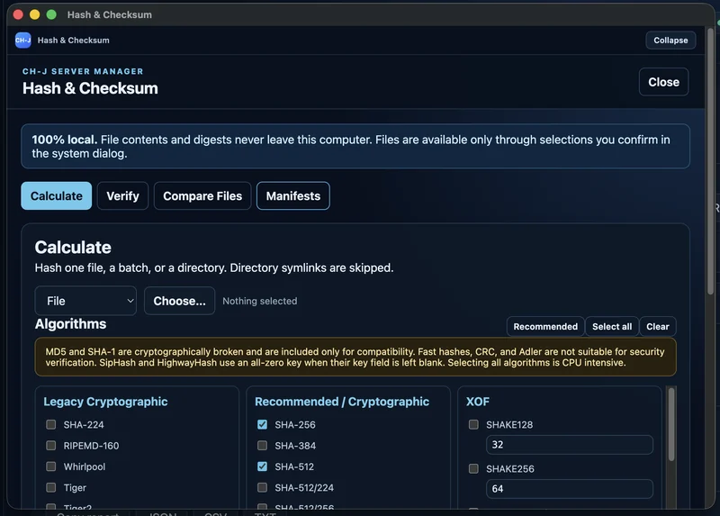Click the 'XOF' group heading
Viewport: 720px width, 516px height.
pyautogui.click(x=478, y=402)
